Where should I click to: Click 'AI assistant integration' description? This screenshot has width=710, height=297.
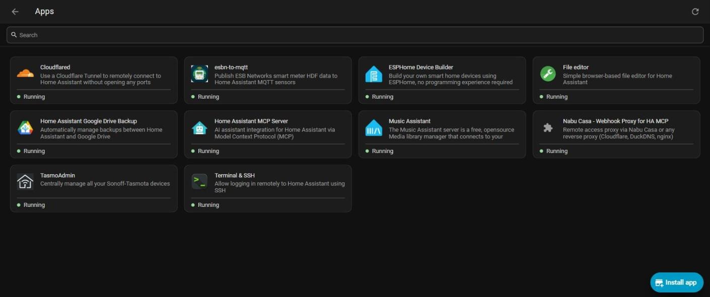(x=274, y=133)
